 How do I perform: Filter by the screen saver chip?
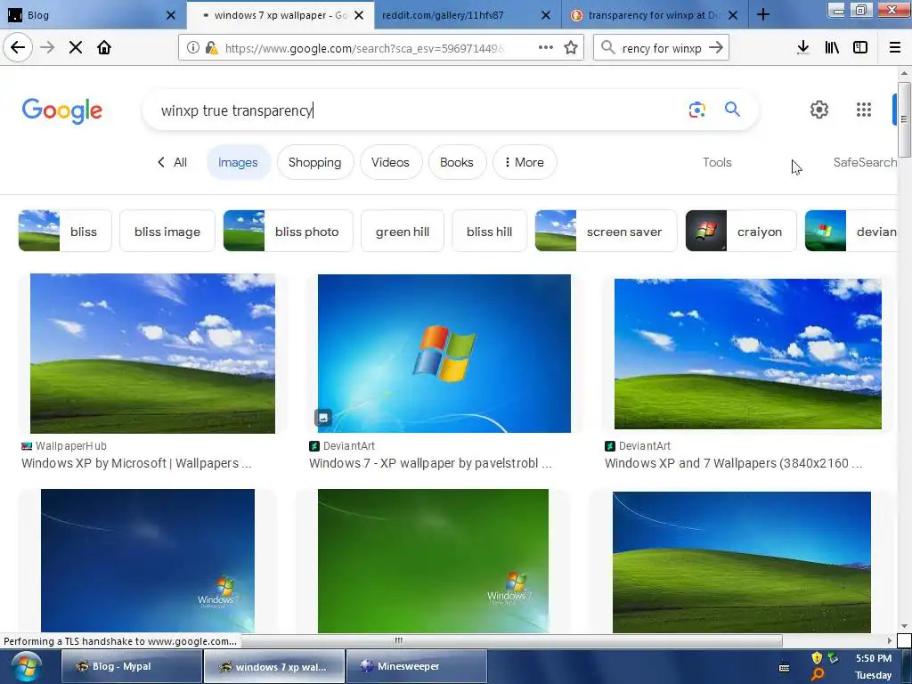click(606, 231)
